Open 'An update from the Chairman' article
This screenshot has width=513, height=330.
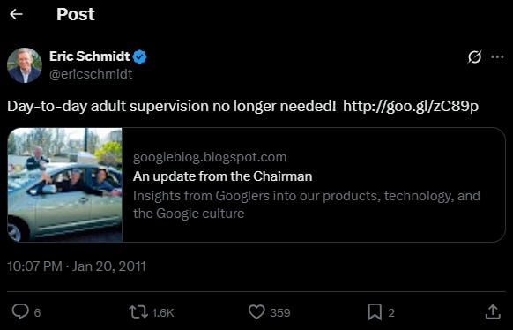(x=222, y=176)
